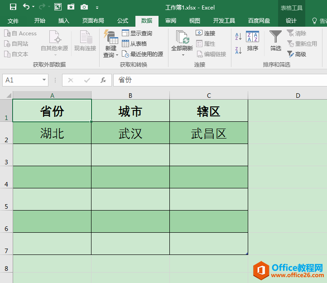Undo the last action

[26, 7]
